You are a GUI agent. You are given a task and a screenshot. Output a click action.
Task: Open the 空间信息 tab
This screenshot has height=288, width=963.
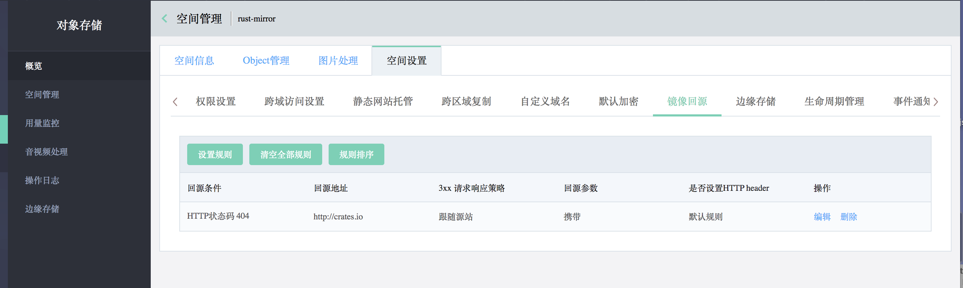[x=194, y=61]
